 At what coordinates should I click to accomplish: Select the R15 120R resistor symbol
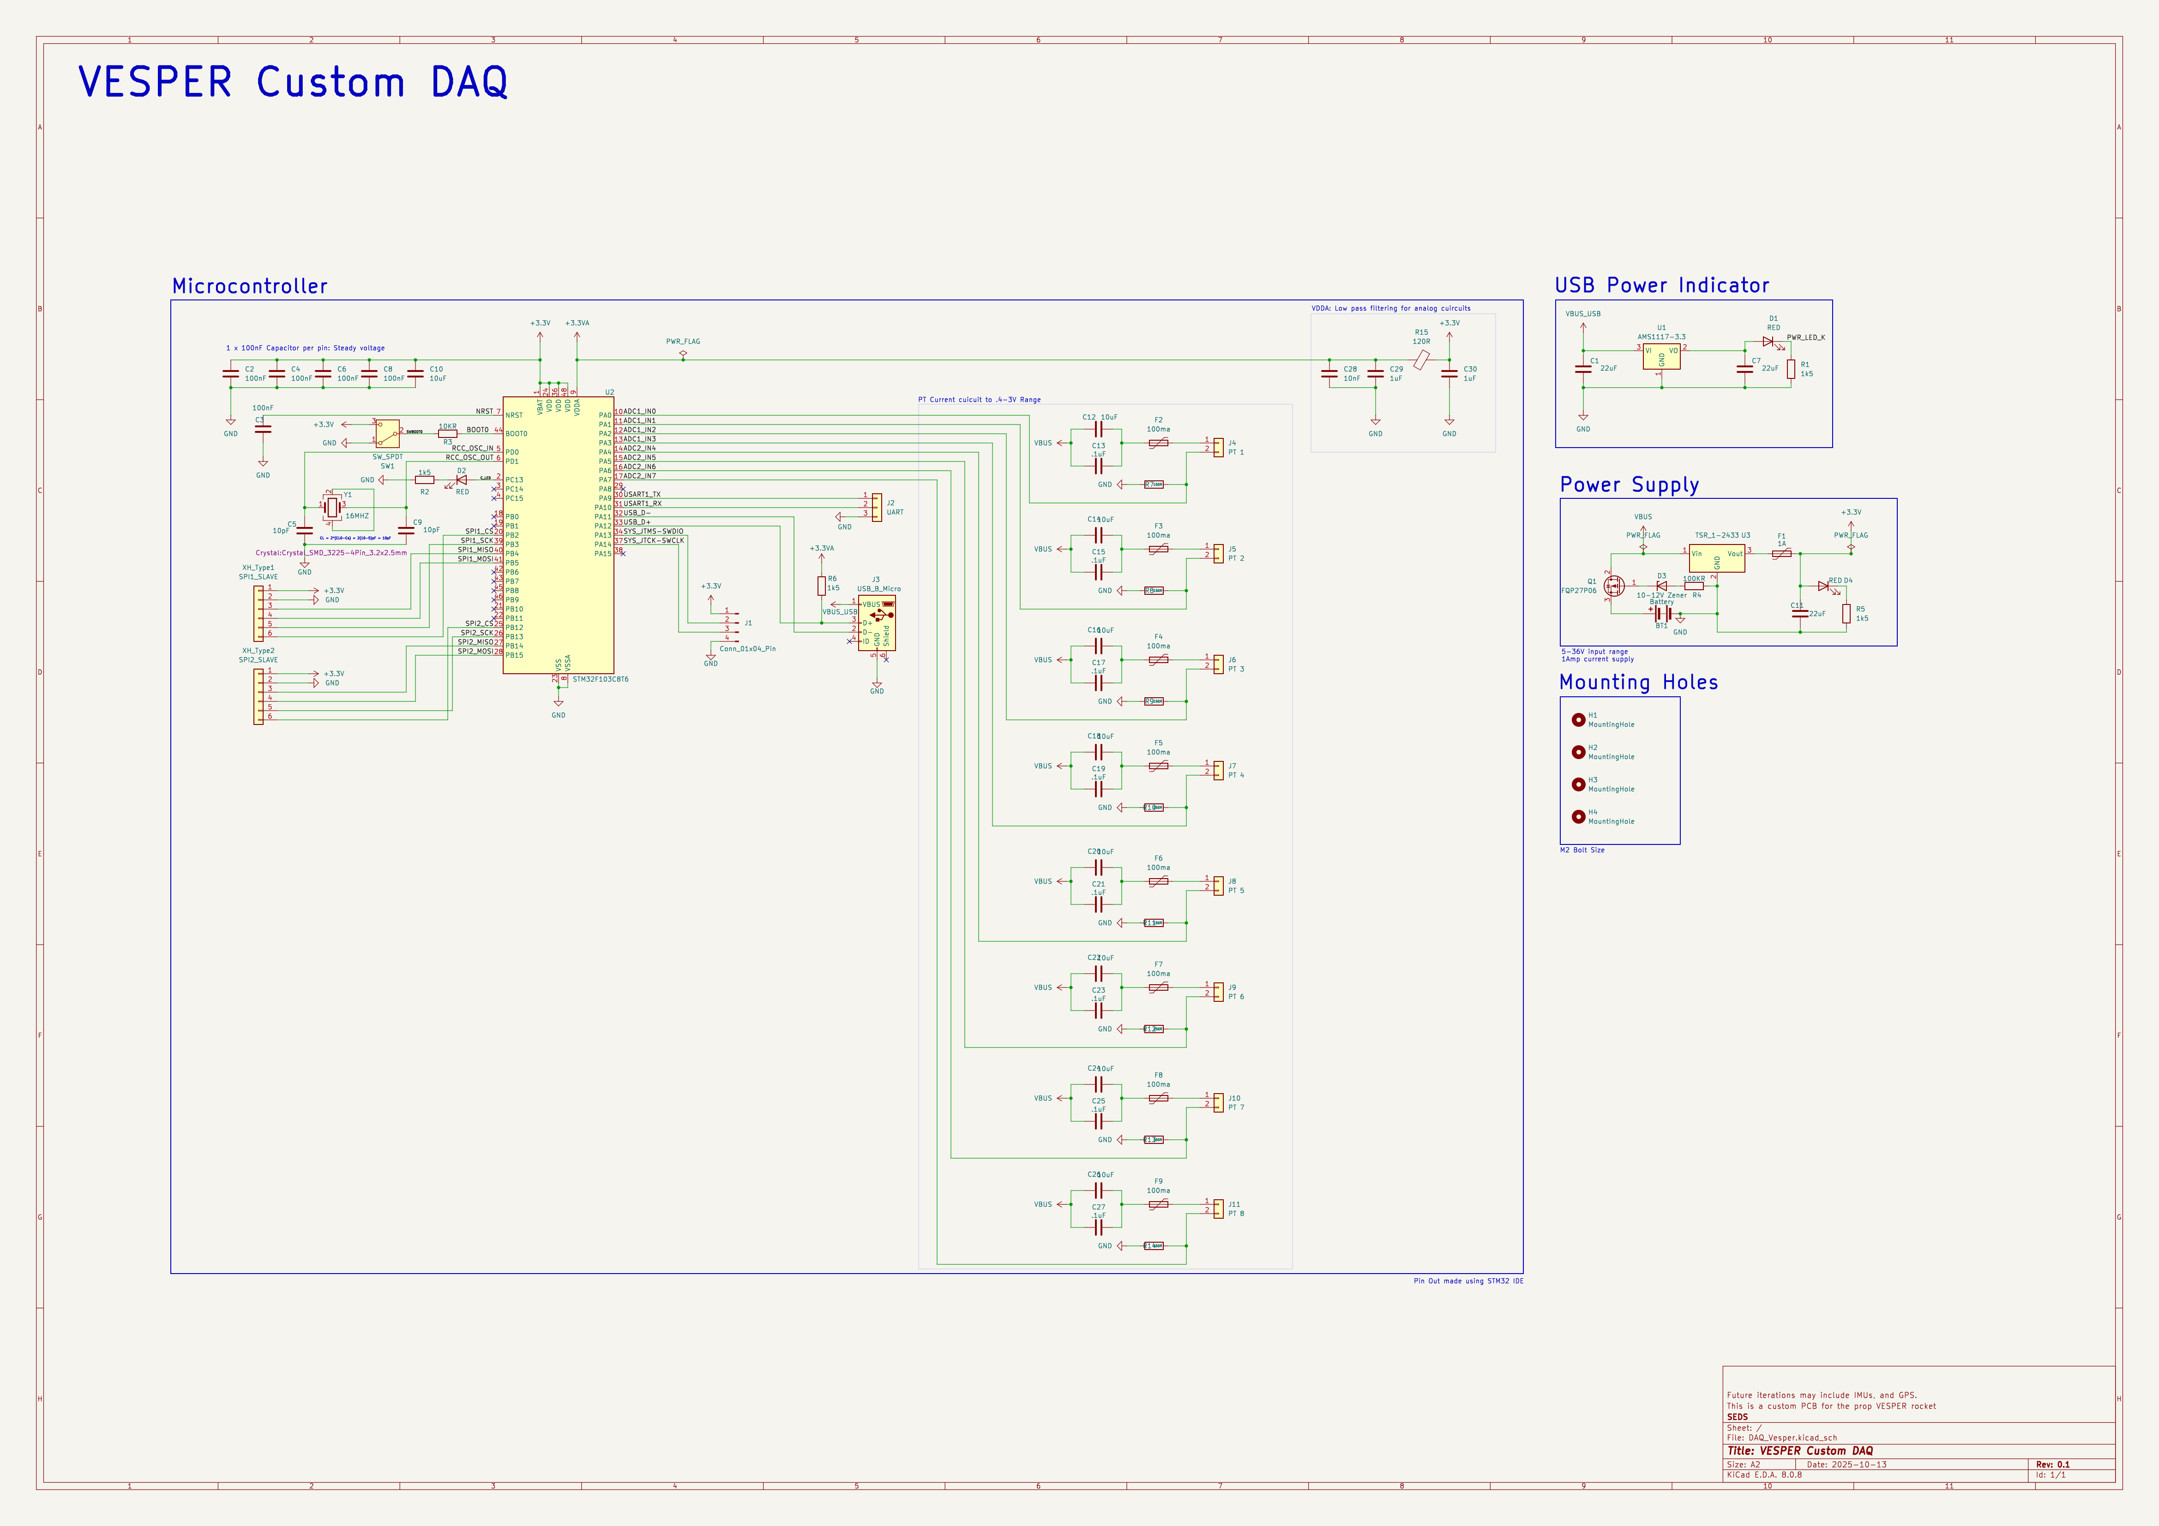coord(1422,359)
